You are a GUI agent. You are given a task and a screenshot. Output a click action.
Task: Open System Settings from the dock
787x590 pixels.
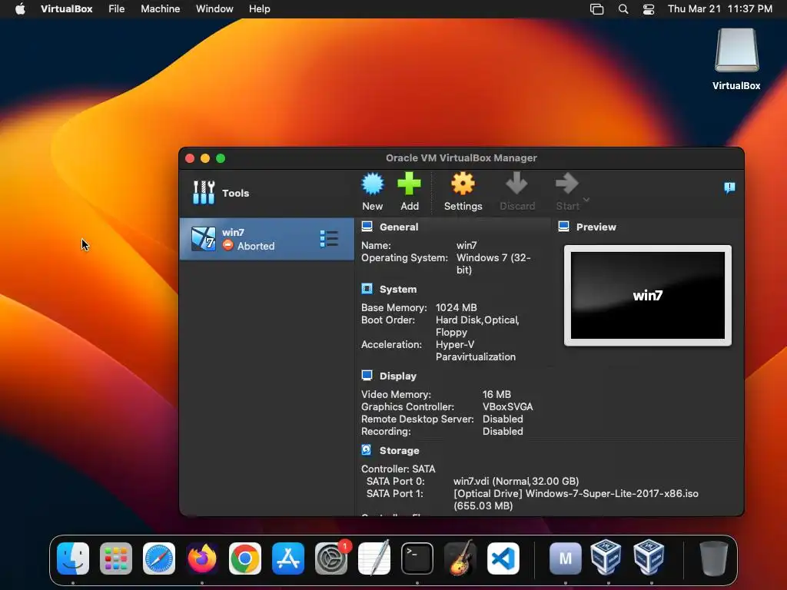click(x=331, y=559)
